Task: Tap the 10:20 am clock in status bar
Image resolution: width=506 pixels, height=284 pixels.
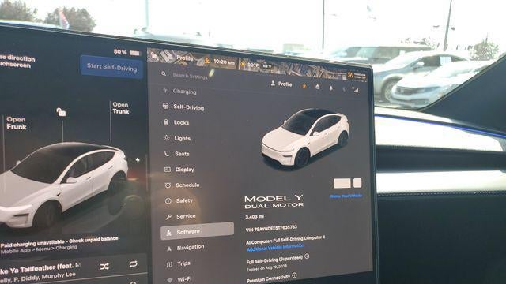Action: 224,62
